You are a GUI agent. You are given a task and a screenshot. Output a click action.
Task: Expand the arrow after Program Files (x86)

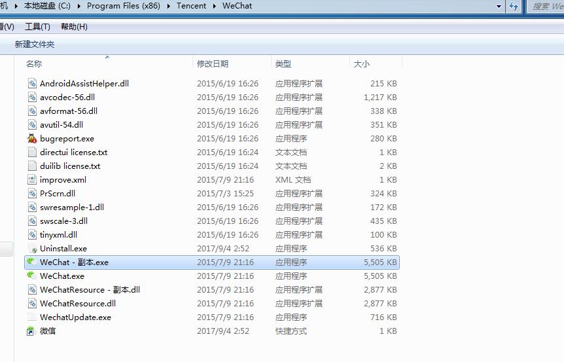[168, 6]
